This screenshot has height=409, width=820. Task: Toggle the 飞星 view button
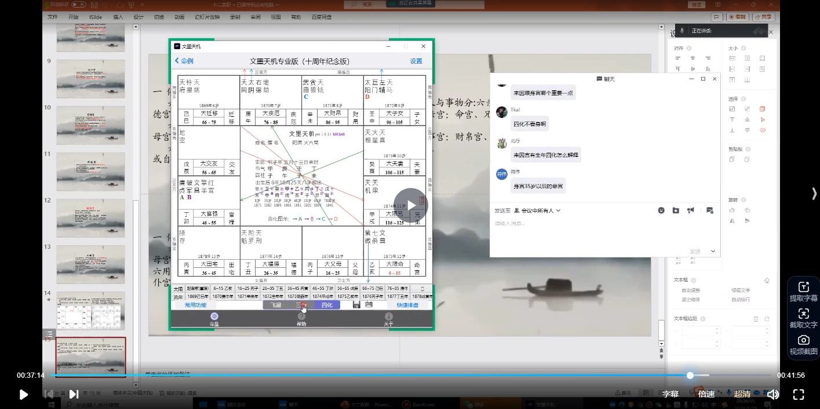pyautogui.click(x=275, y=305)
